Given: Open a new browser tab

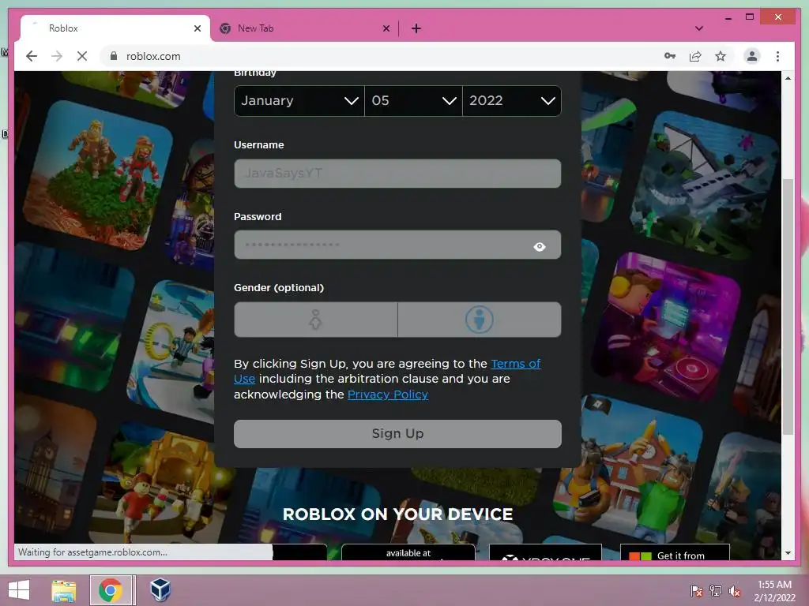Looking at the screenshot, I should (x=416, y=28).
